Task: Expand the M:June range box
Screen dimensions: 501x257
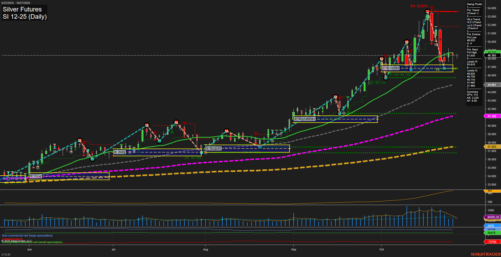Action: [36, 176]
